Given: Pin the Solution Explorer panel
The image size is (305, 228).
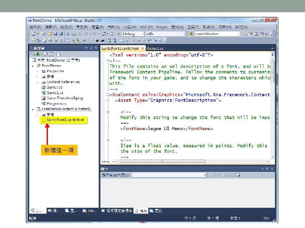Looking at the screenshot, I should pyautogui.click(x=91, y=48).
